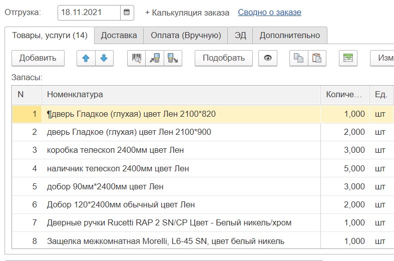Viewport: 394px width, 261px height.
Task: Switch to the Оплата (Вручную) tab
Action: 186,35
